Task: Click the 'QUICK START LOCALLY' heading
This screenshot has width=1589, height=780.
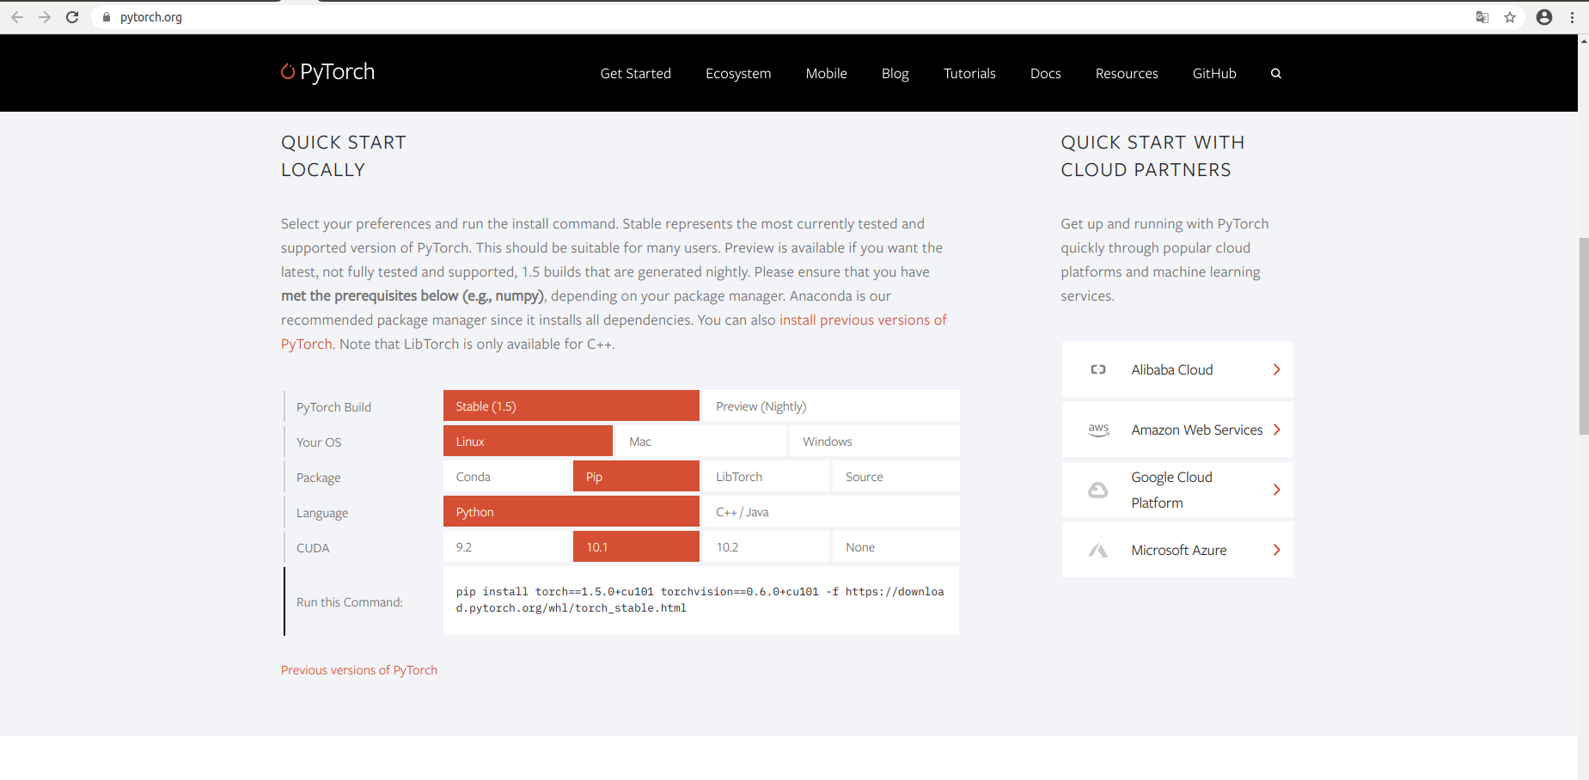Action: pyautogui.click(x=344, y=156)
